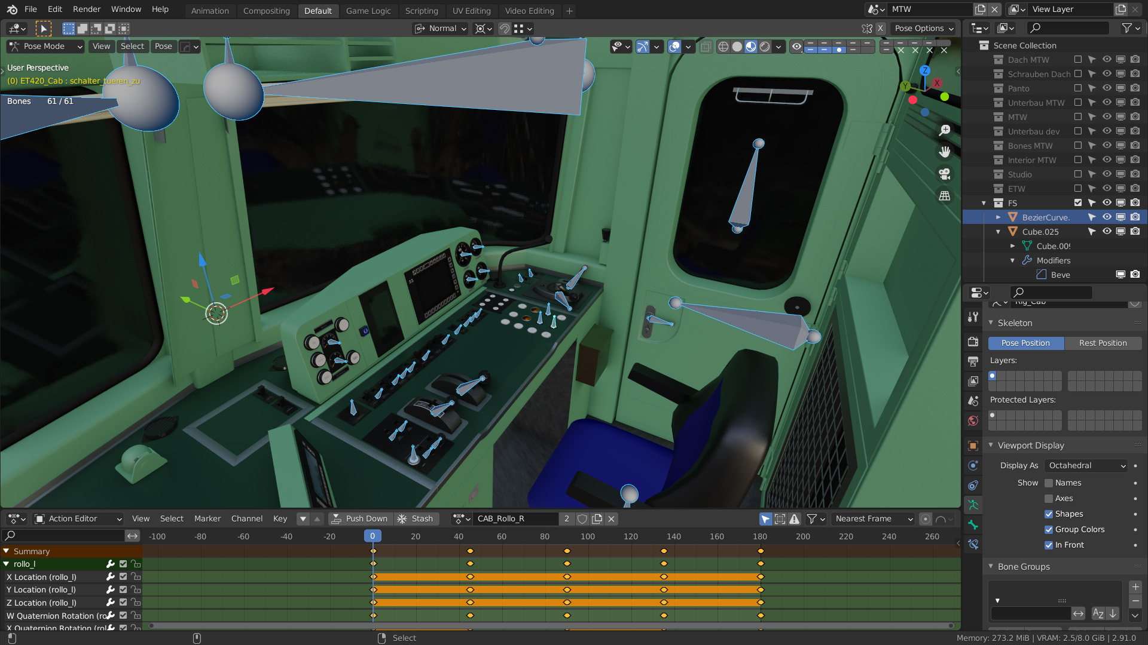Click the Push Down button
This screenshot has height=645, width=1148.
pyautogui.click(x=360, y=518)
